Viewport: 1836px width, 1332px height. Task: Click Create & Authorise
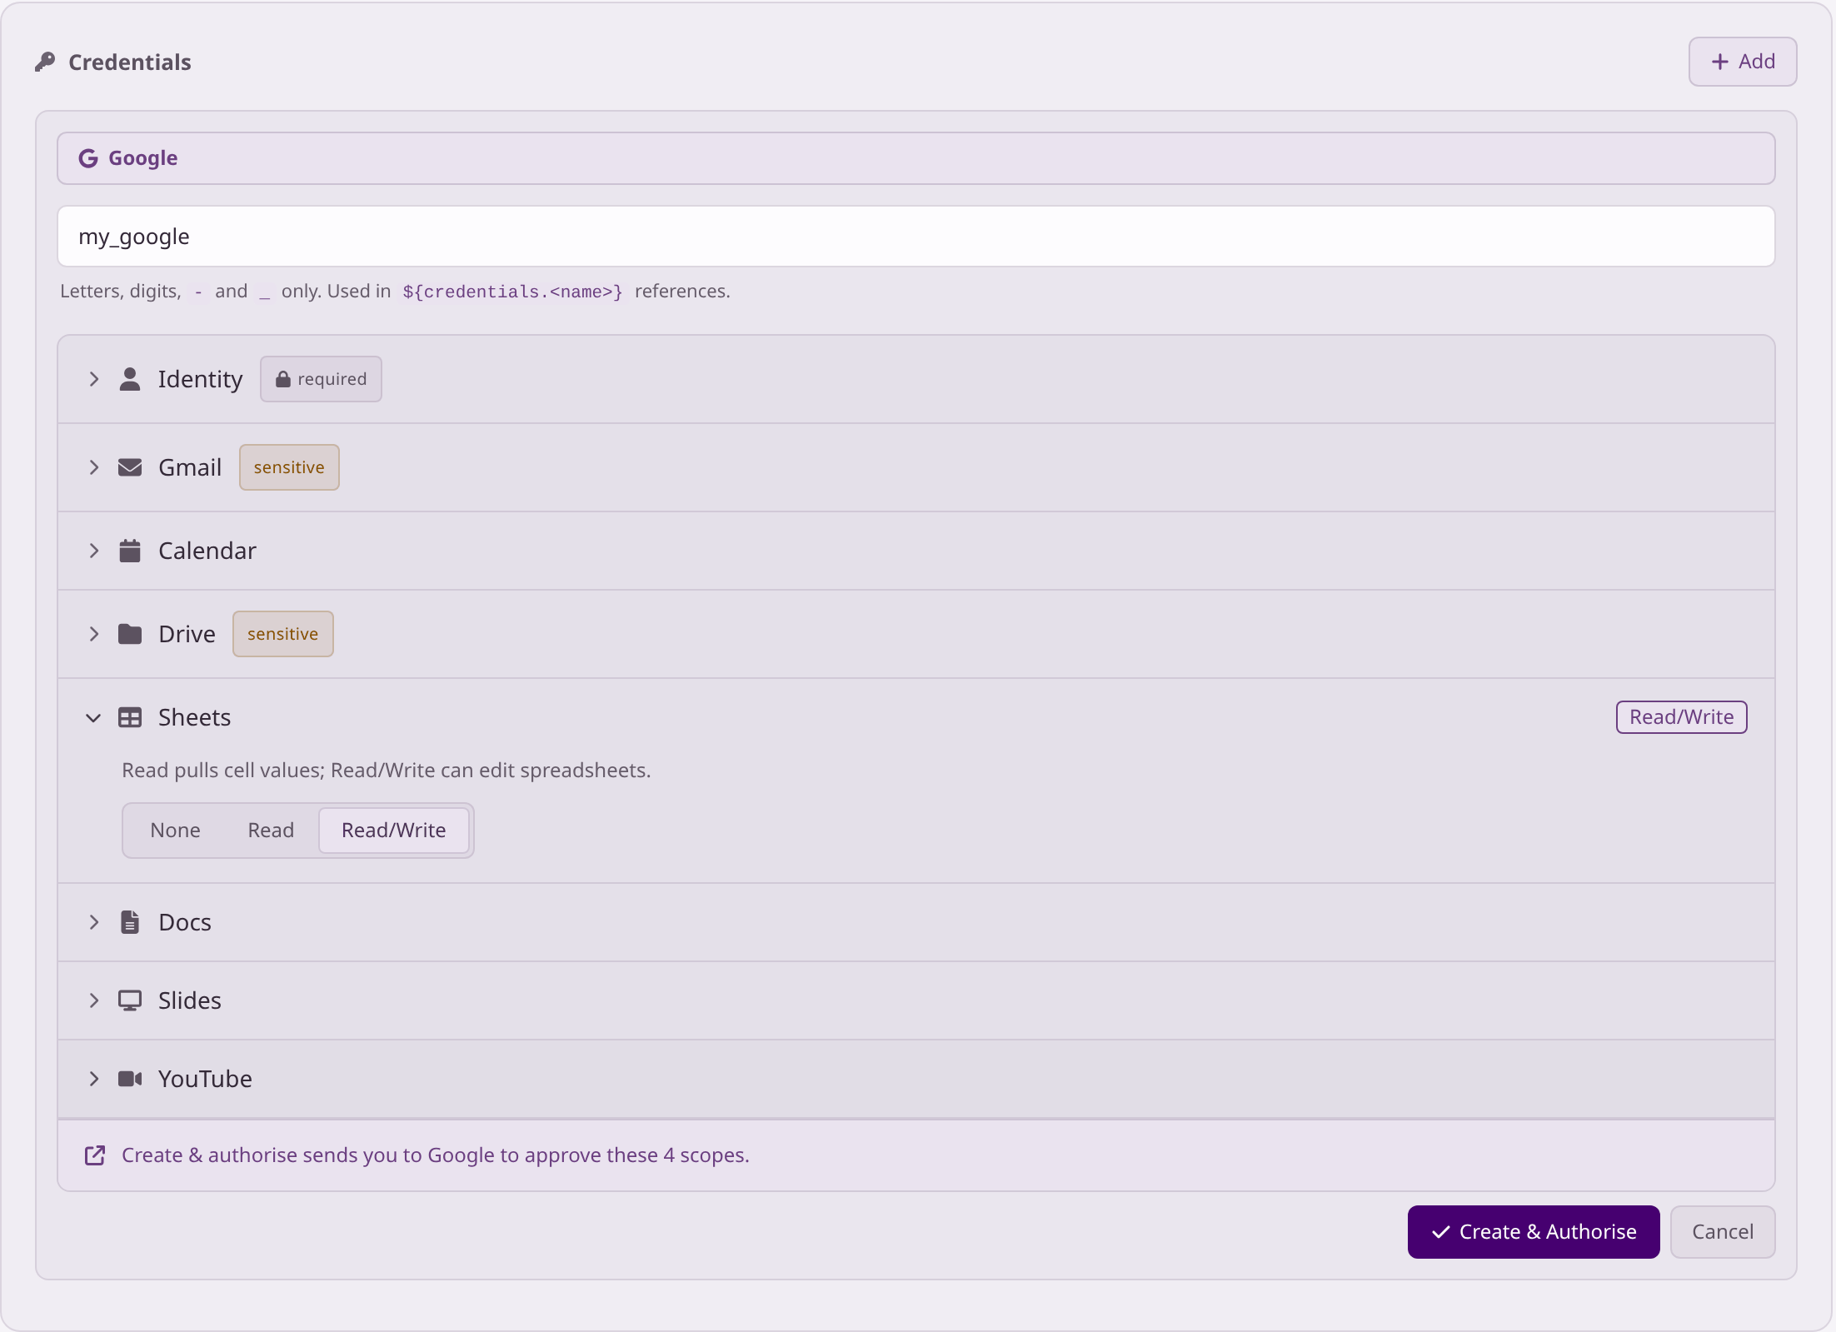point(1534,1232)
